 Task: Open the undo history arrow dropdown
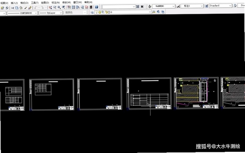[x=39, y=7]
